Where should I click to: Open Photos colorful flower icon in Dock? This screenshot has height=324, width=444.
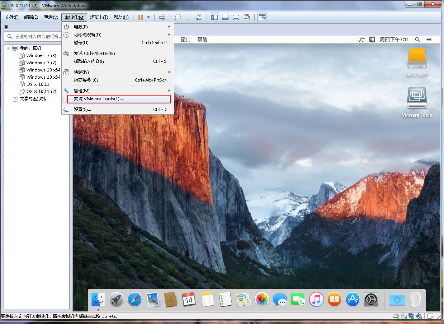click(x=262, y=299)
